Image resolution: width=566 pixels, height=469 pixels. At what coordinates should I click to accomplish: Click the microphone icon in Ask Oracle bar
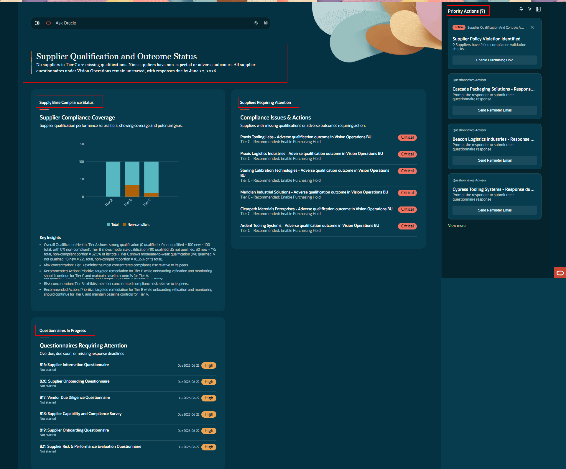(256, 23)
